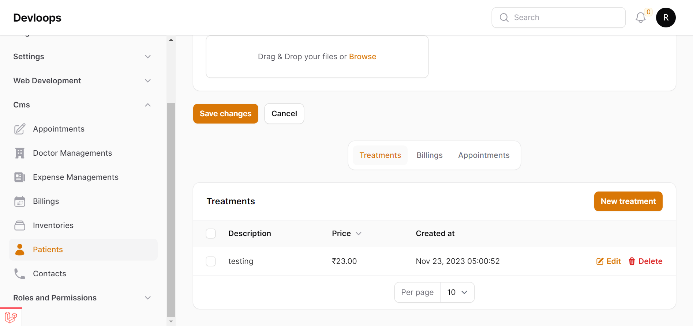Click the Billings calendar icon
The width and height of the screenshot is (693, 326).
pos(20,201)
